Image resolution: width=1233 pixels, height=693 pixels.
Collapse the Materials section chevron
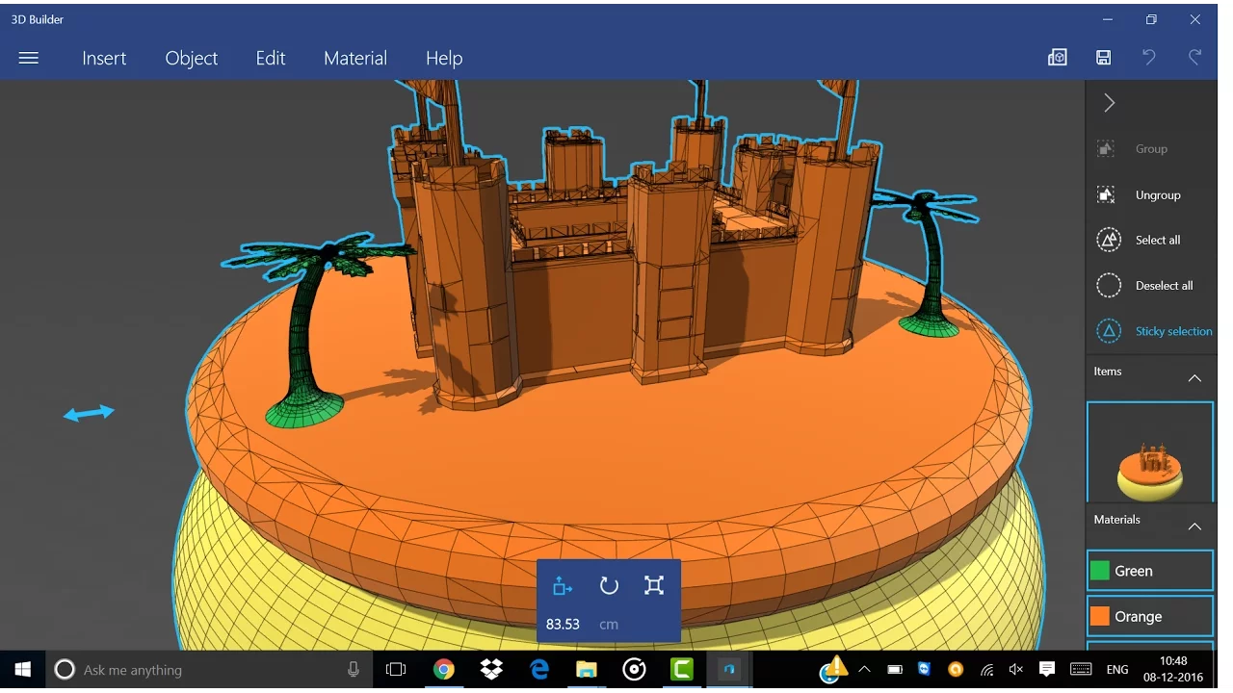1194,526
